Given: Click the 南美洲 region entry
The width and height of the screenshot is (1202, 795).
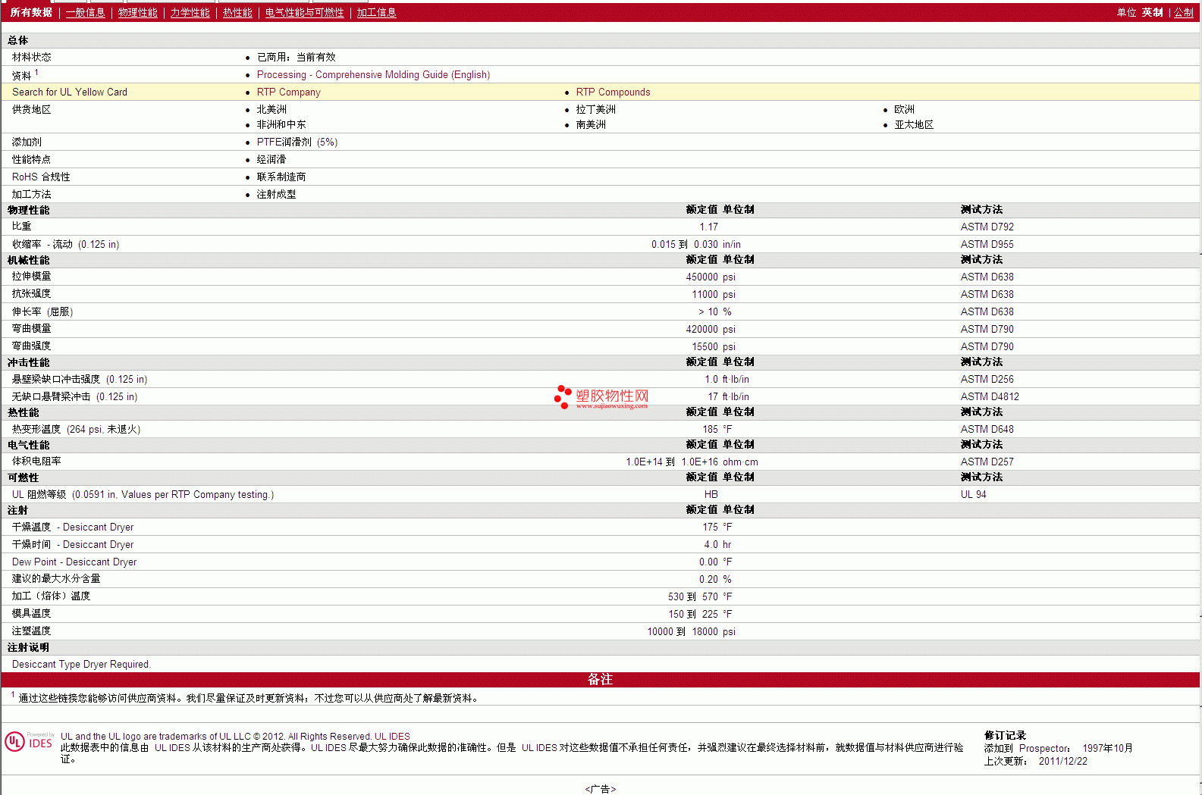Looking at the screenshot, I should (x=591, y=124).
